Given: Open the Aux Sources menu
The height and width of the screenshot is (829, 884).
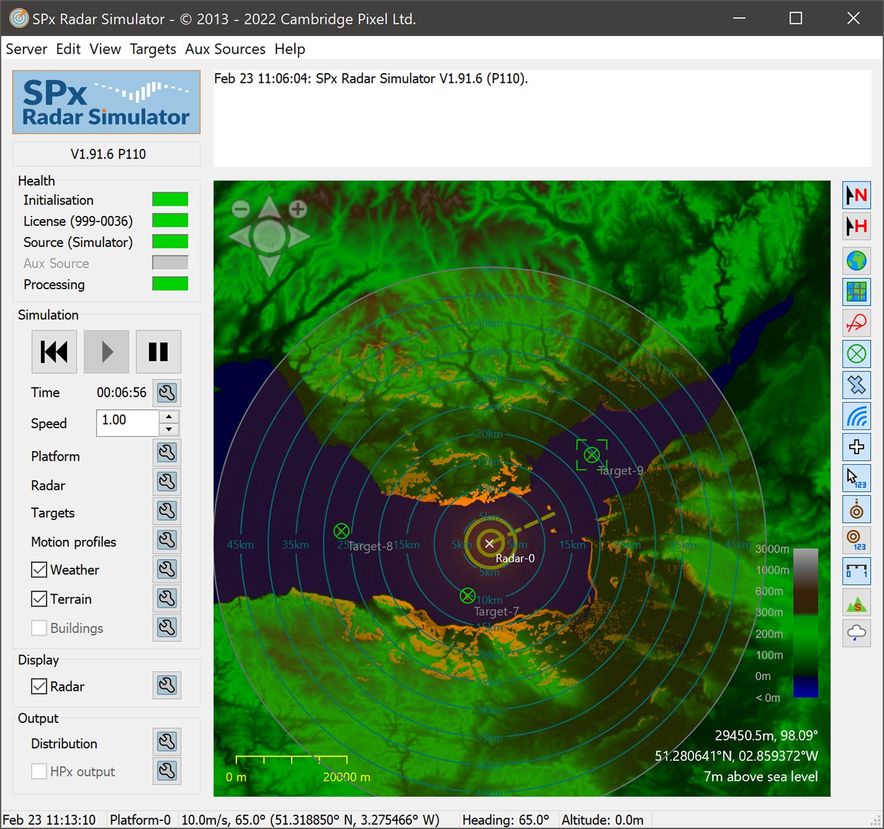Looking at the screenshot, I should click(225, 49).
